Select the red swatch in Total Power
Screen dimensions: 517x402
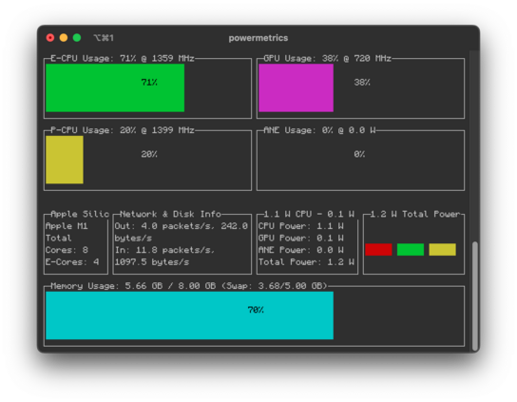378,250
